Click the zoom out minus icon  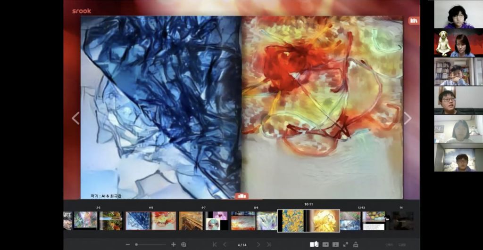click(x=128, y=244)
